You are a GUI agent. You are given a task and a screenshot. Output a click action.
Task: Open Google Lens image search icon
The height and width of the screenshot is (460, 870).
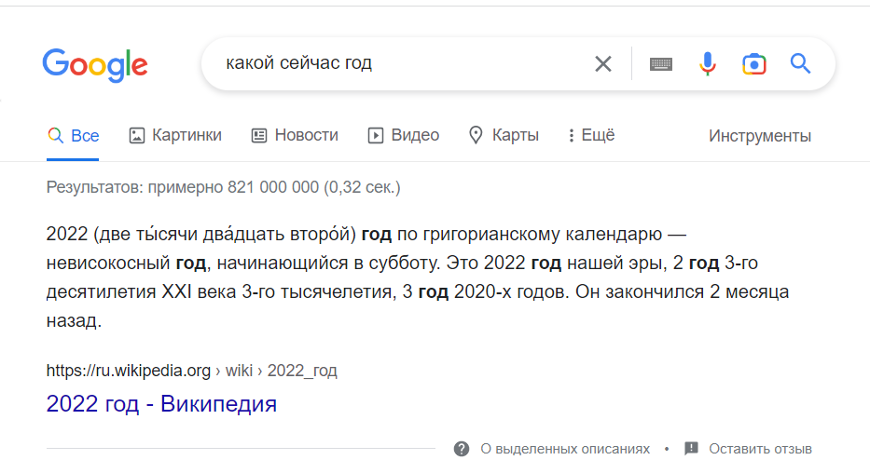tap(753, 64)
